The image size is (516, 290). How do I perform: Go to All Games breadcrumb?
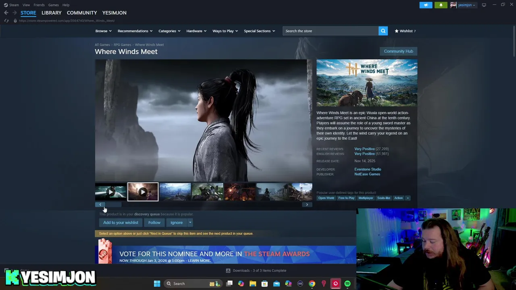coord(102,45)
